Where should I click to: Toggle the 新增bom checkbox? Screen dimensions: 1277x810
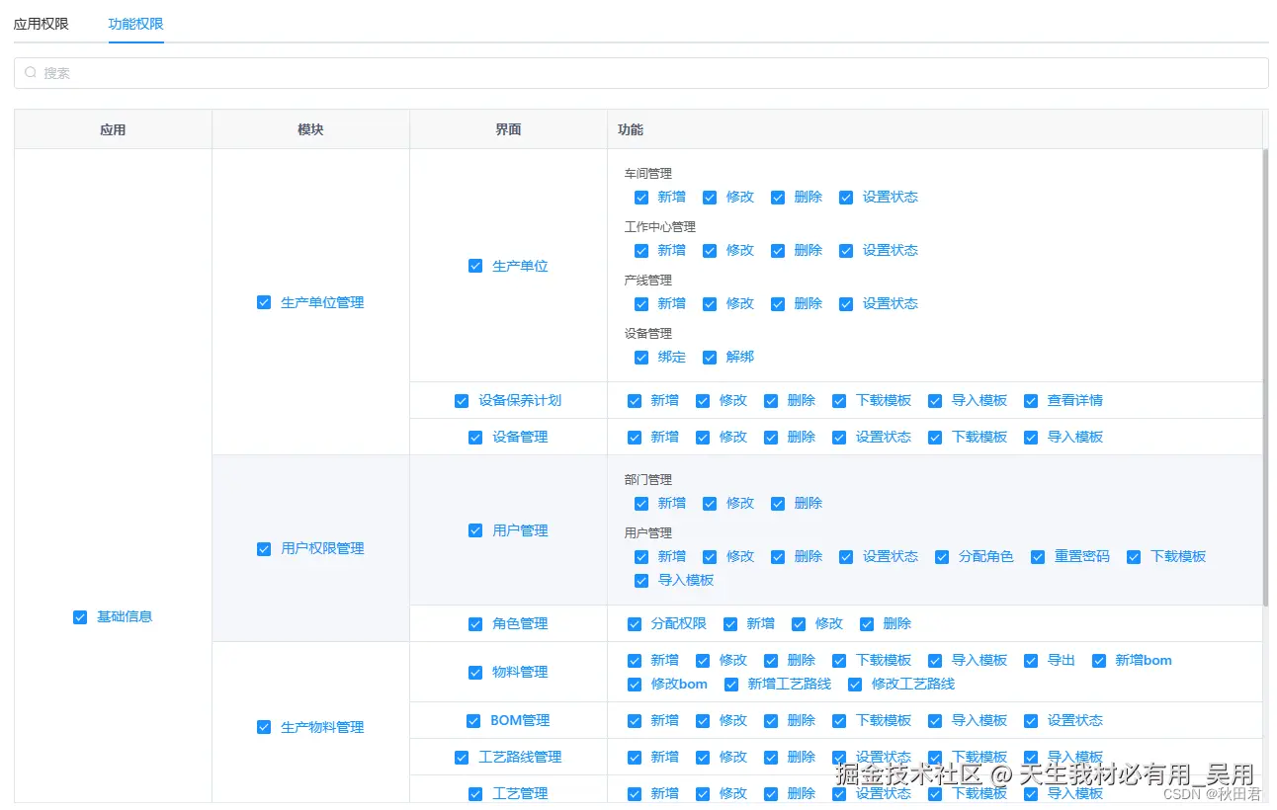(1099, 661)
